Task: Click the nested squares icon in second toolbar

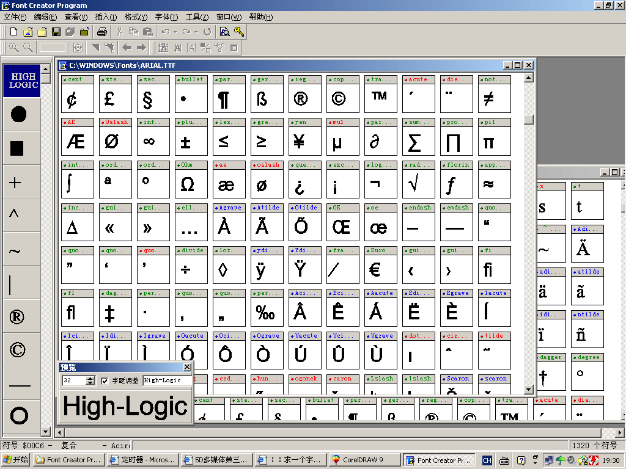Action: click(x=234, y=48)
